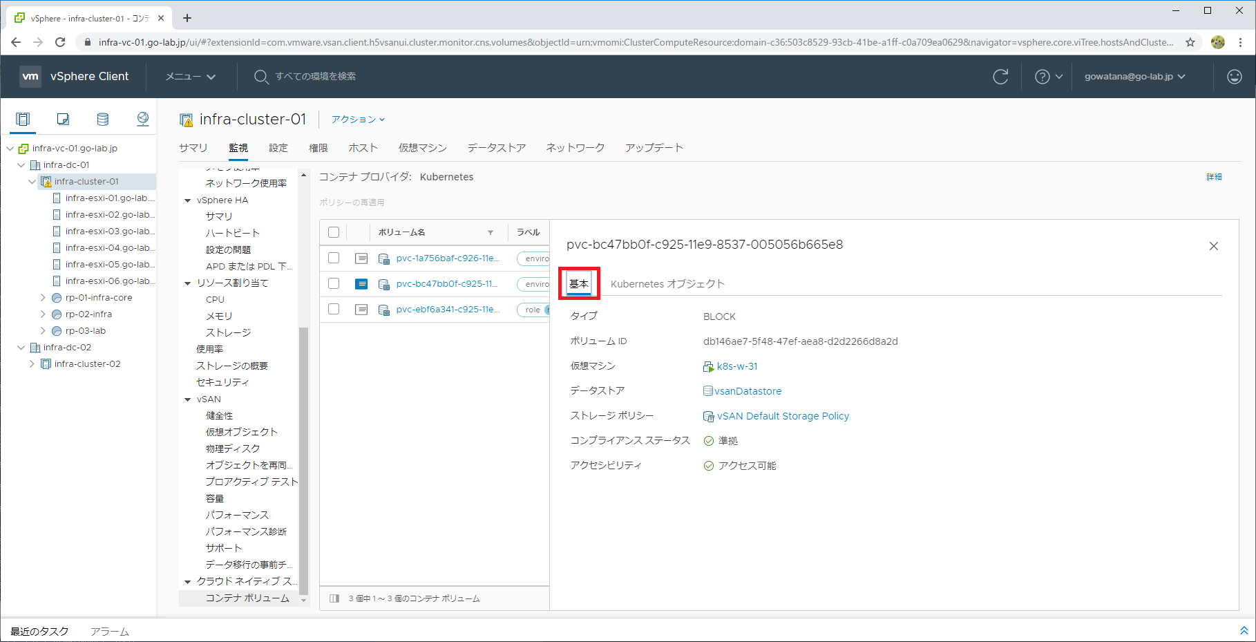
Task: Collapse the vSAN section
Action: 187,399
